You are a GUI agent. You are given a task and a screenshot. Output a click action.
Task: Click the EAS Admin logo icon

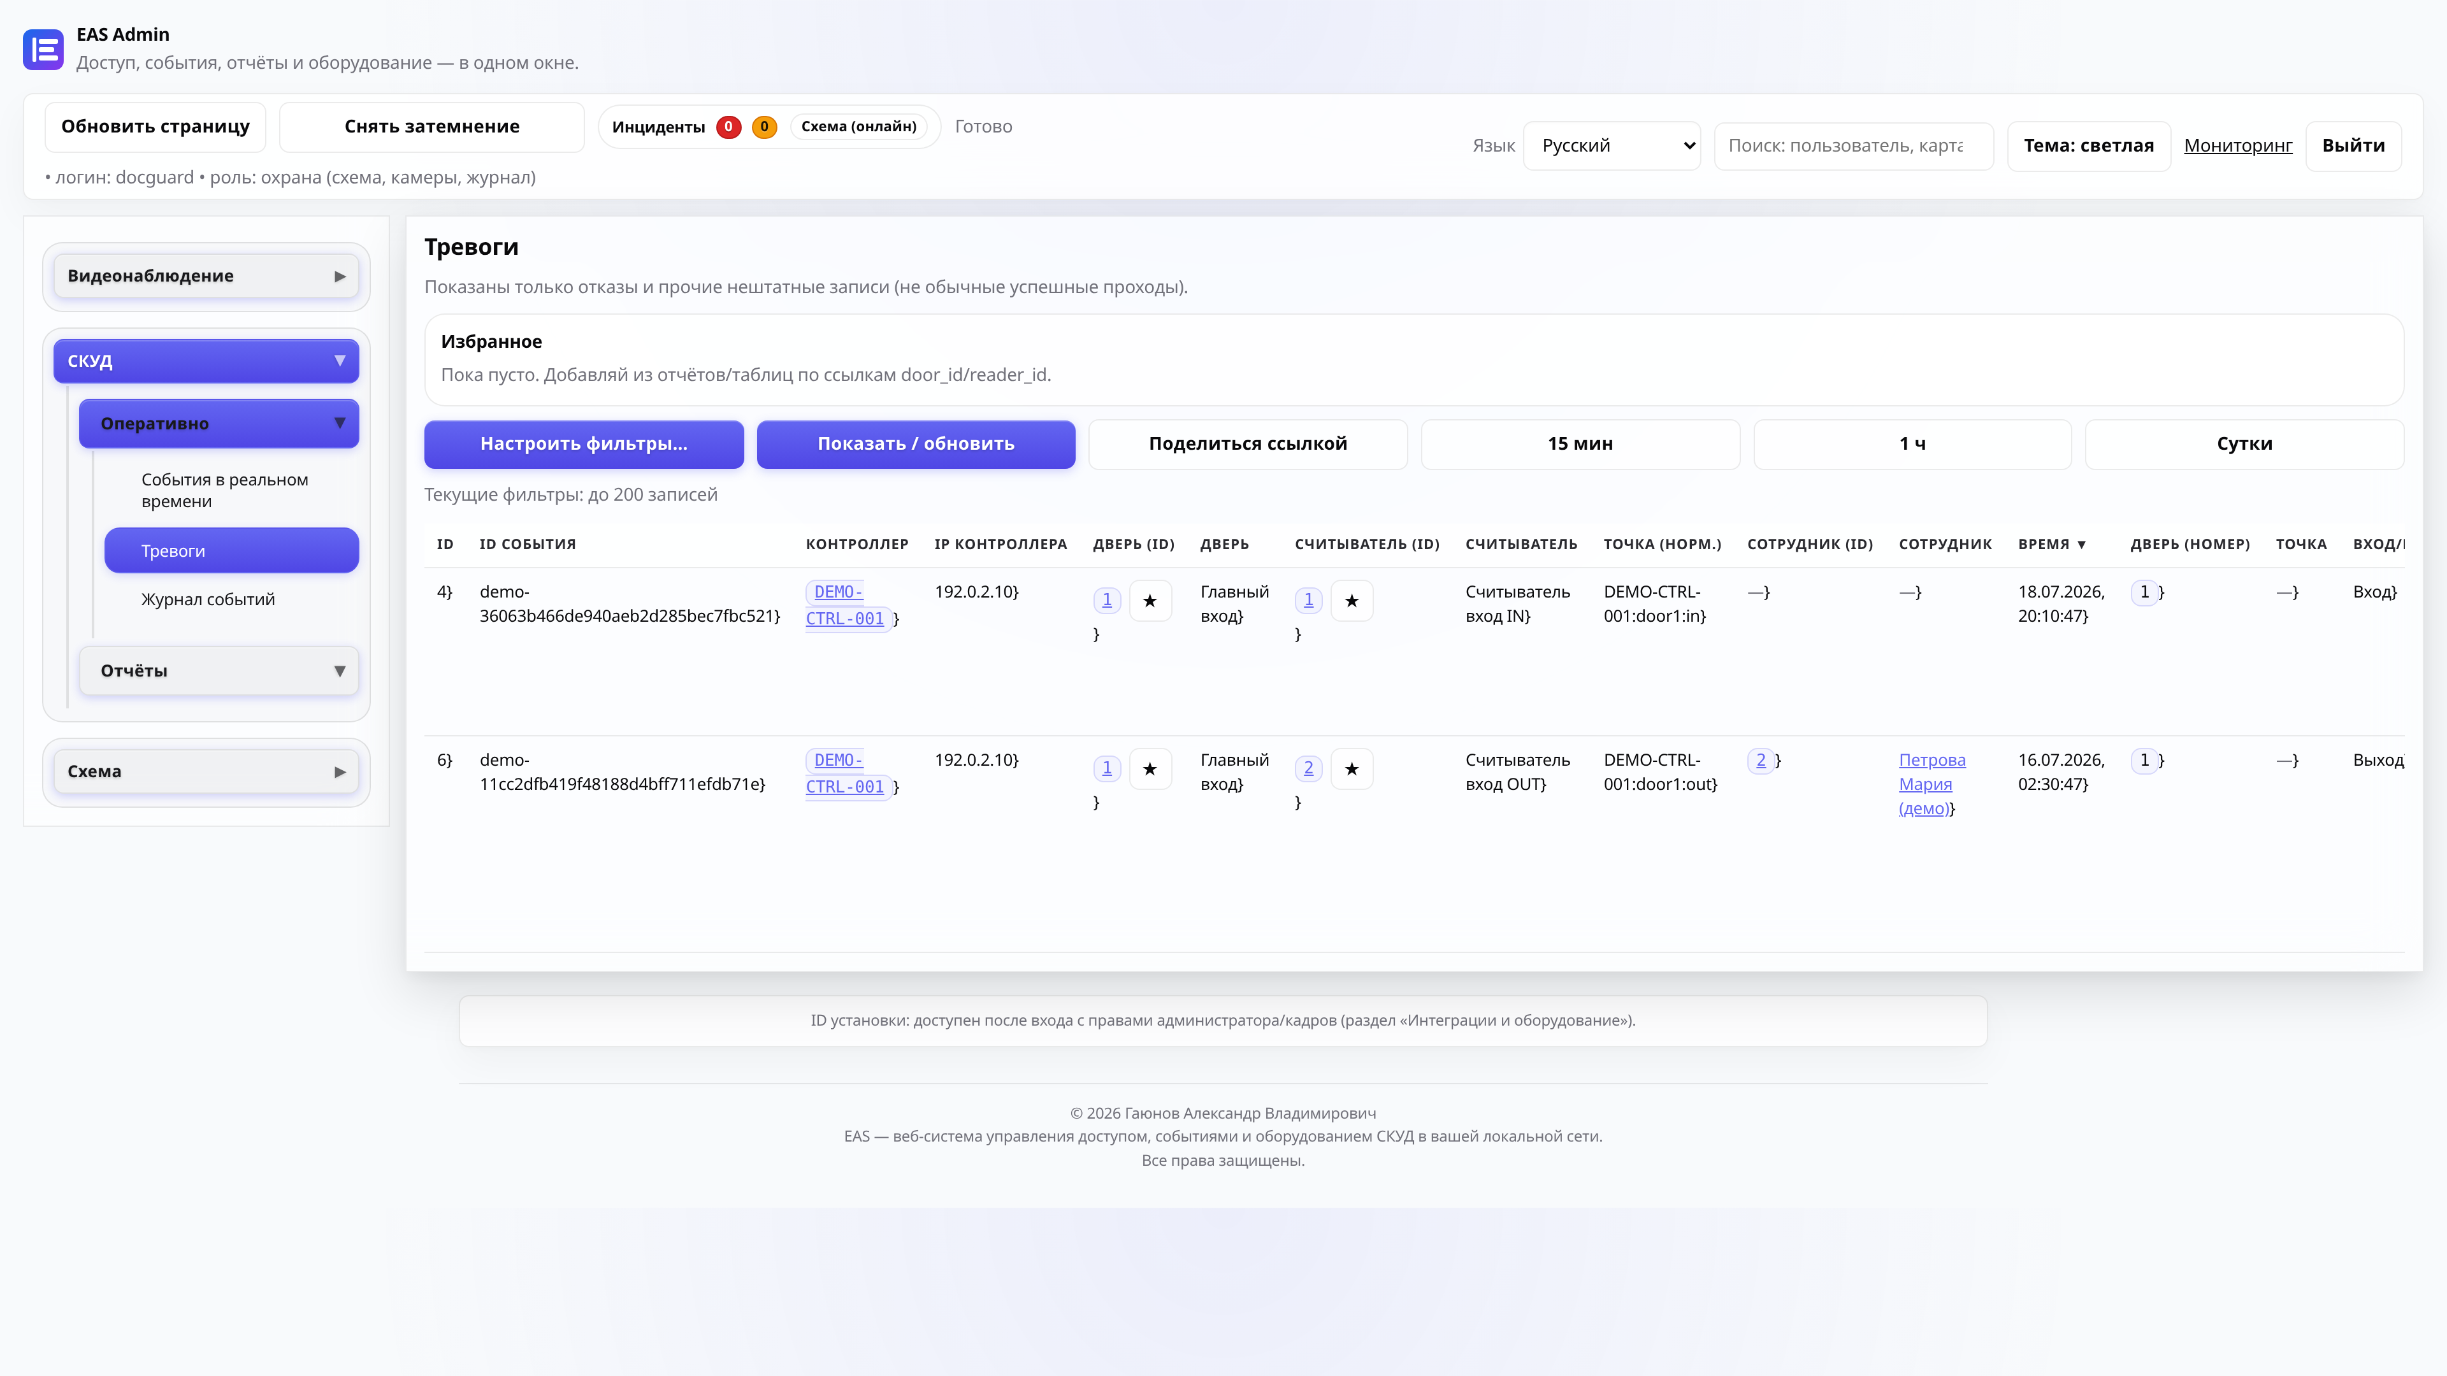coord(43,50)
